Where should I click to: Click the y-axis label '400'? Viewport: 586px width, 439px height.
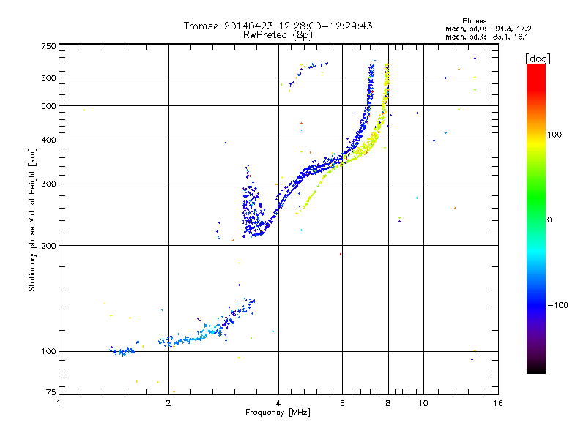point(48,140)
